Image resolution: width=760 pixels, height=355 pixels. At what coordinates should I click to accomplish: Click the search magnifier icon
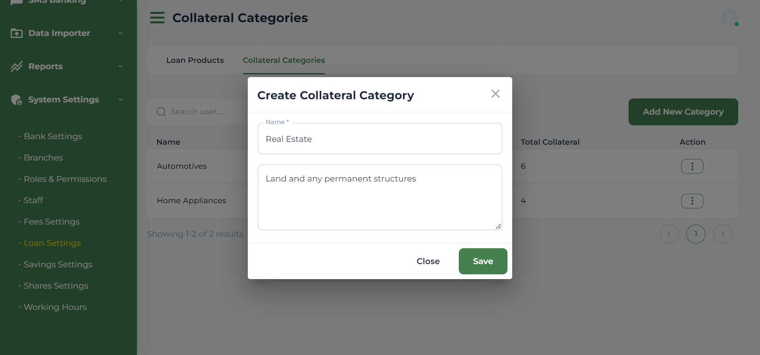[161, 112]
